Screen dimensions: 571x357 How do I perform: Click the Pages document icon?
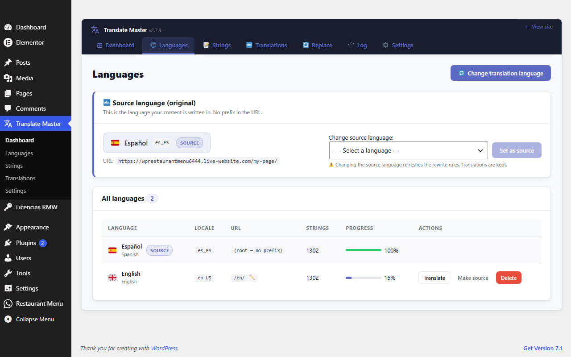pos(8,93)
